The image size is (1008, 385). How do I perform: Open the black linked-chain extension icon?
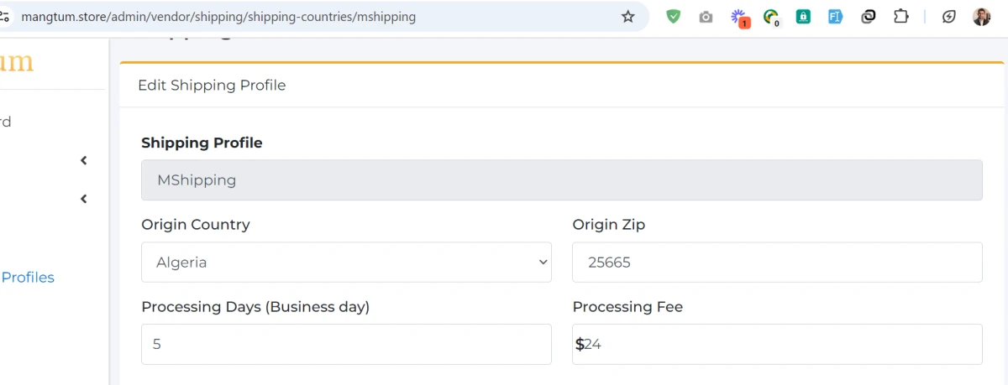[x=869, y=17]
